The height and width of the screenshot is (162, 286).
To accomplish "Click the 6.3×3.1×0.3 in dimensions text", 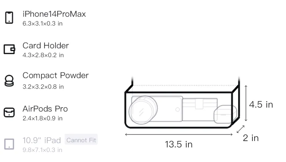I will [x=43, y=23].
